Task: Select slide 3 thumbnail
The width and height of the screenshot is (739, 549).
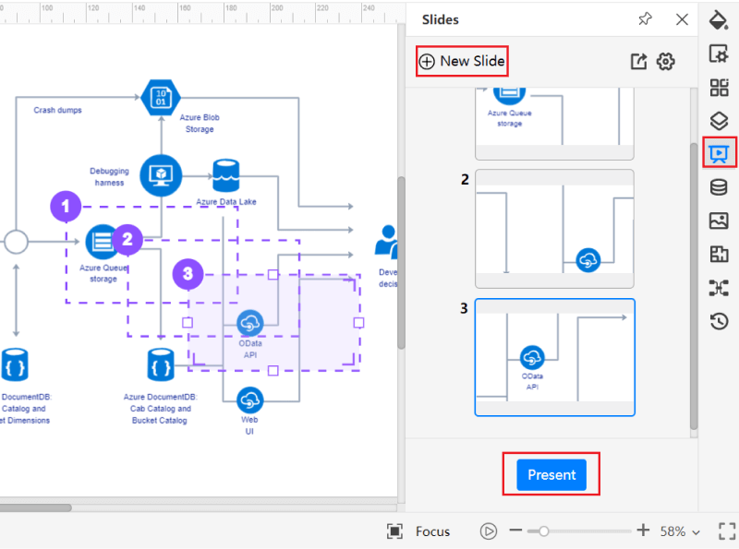Action: (555, 357)
